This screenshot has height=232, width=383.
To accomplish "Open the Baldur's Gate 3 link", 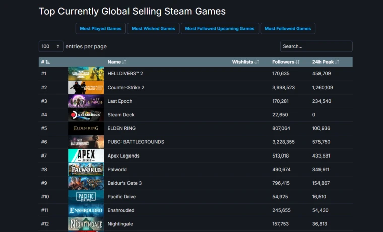I will pyautogui.click(x=124, y=183).
